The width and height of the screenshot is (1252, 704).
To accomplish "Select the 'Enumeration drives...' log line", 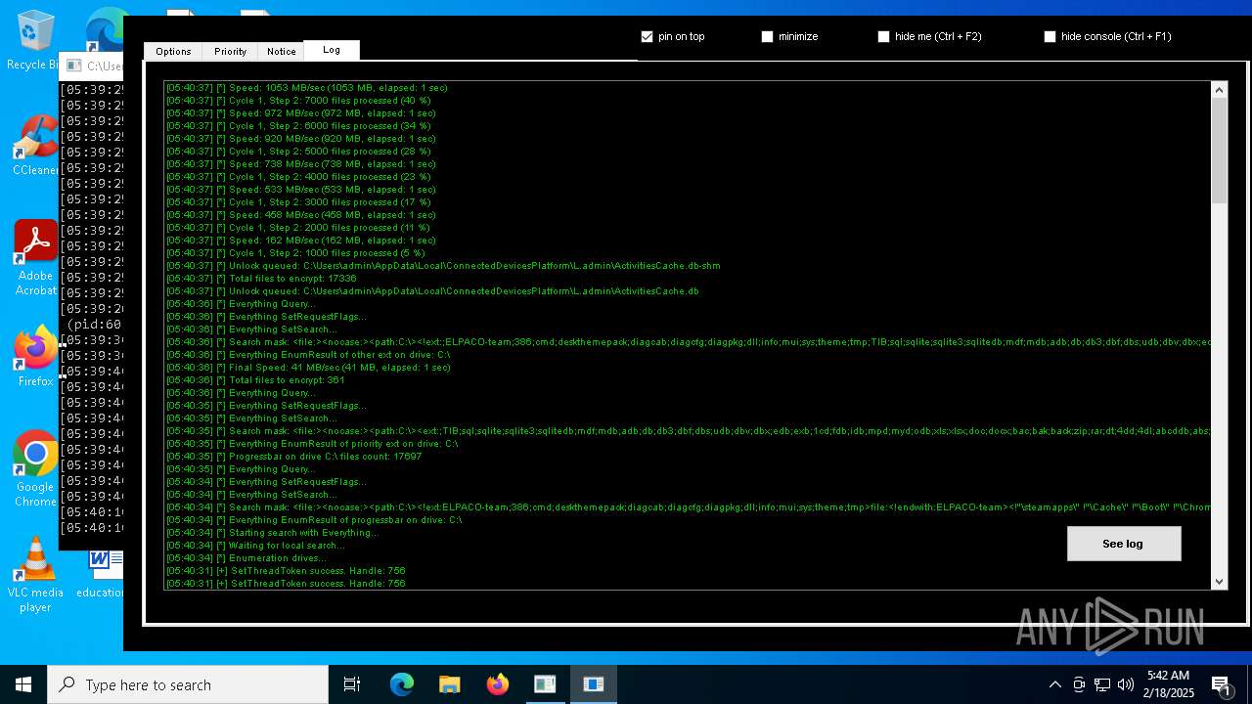I will point(246,558).
